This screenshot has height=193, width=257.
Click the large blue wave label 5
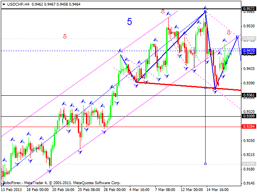click(129, 22)
